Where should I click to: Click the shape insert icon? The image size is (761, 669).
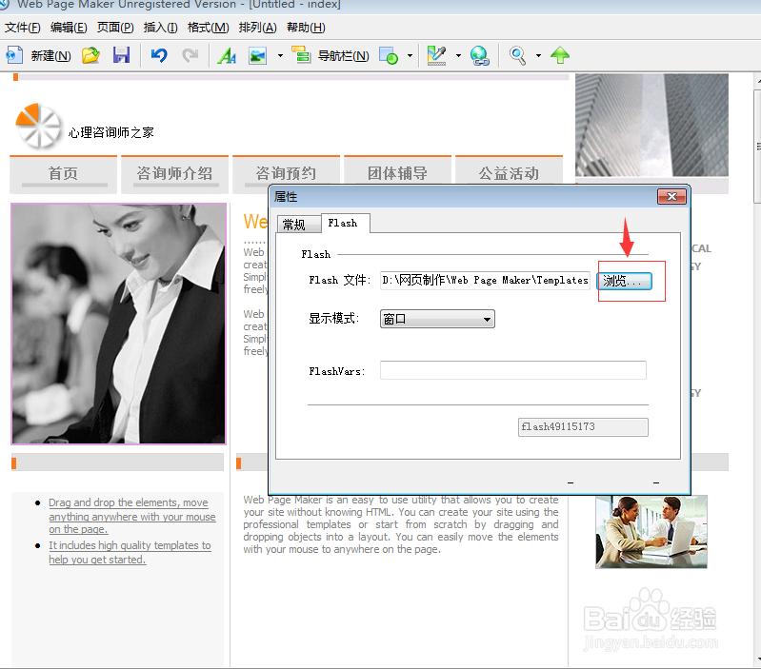pos(389,56)
